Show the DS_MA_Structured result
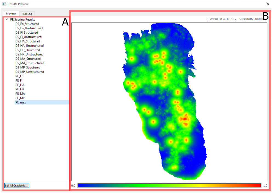Image resolution: width=272 pixels, height=193 pixels. pyautogui.click(x=28, y=59)
